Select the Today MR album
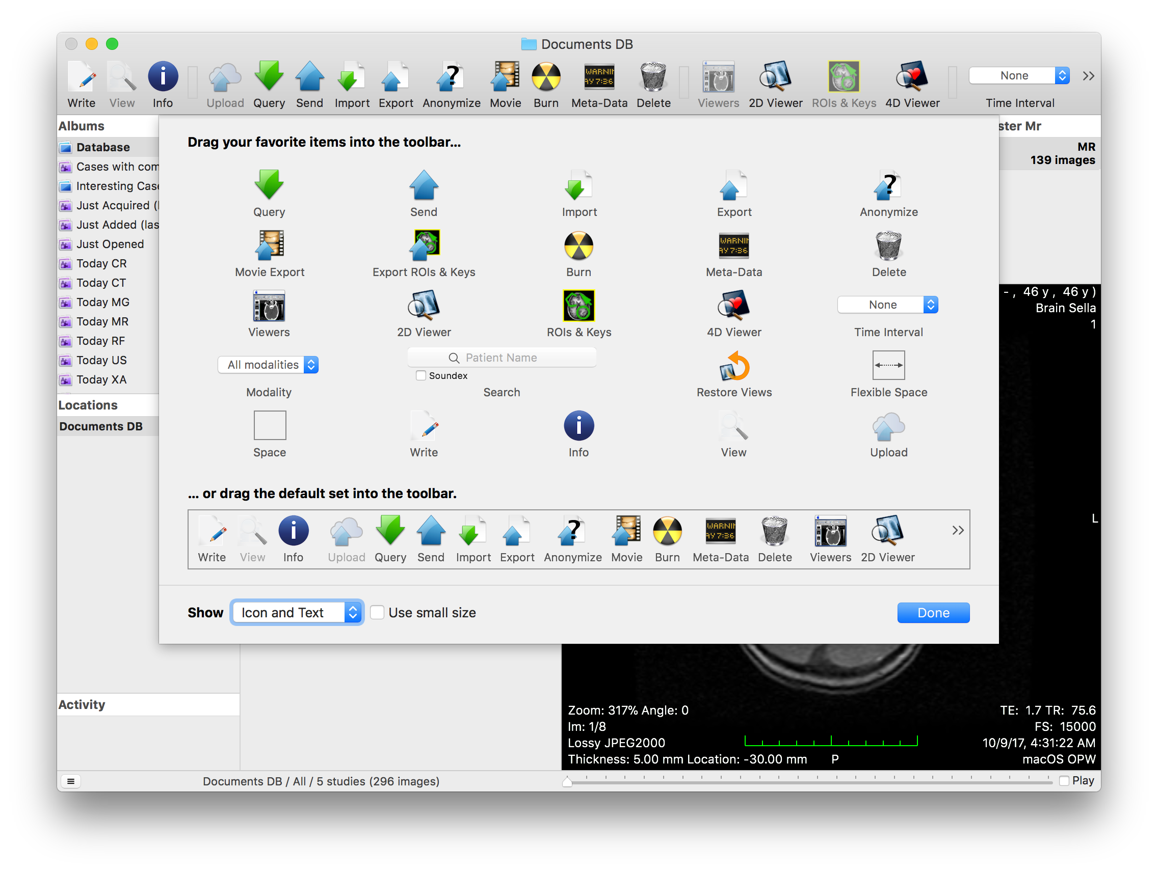 coord(108,321)
